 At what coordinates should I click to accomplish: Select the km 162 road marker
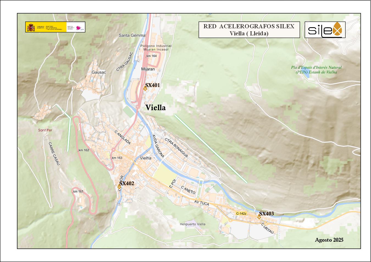click(84, 150)
